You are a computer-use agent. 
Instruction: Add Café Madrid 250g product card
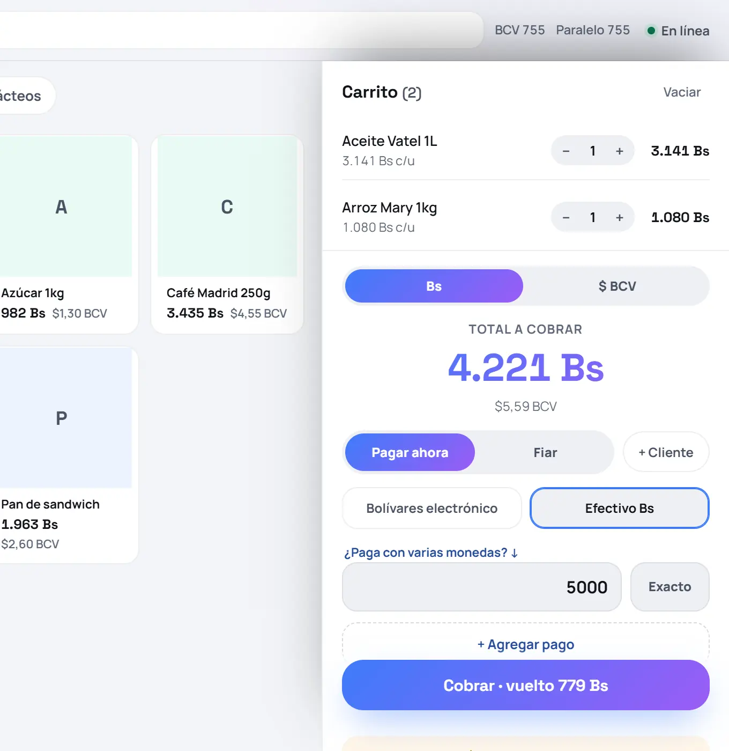pos(227,234)
